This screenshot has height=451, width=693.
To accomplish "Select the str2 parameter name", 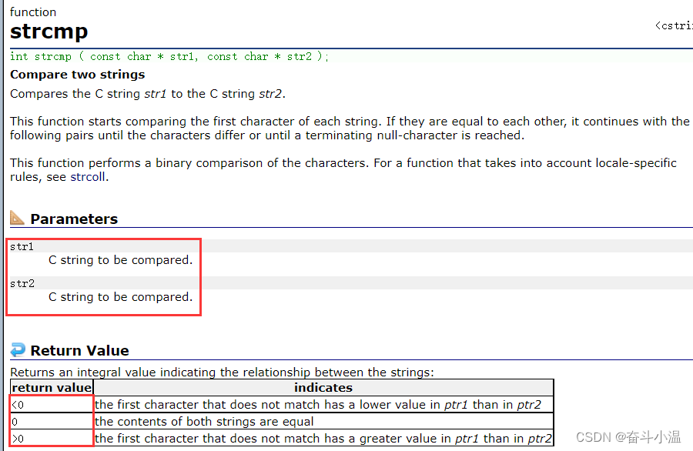I will [x=22, y=283].
